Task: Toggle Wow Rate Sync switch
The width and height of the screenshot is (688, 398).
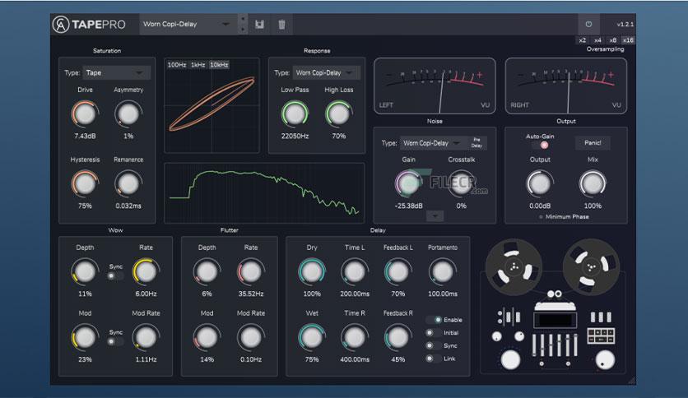Action: (x=114, y=275)
